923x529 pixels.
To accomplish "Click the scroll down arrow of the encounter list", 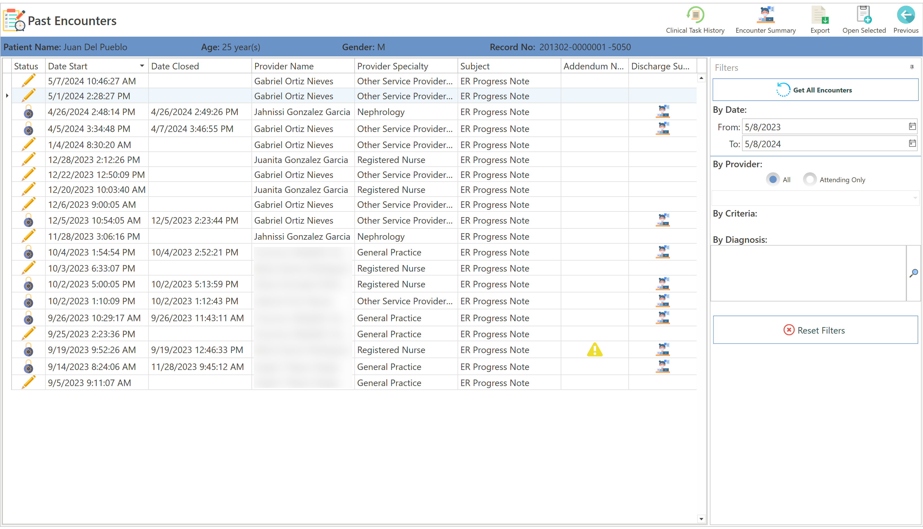I will [x=701, y=519].
